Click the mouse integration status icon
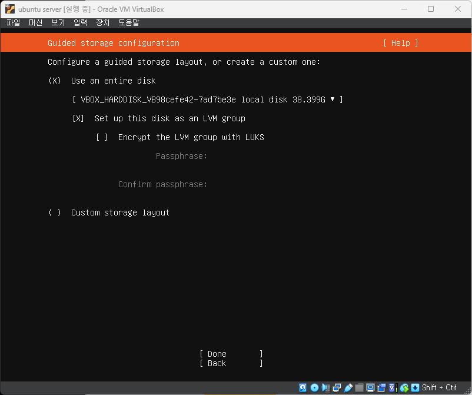The width and height of the screenshot is (472, 395). [404, 387]
